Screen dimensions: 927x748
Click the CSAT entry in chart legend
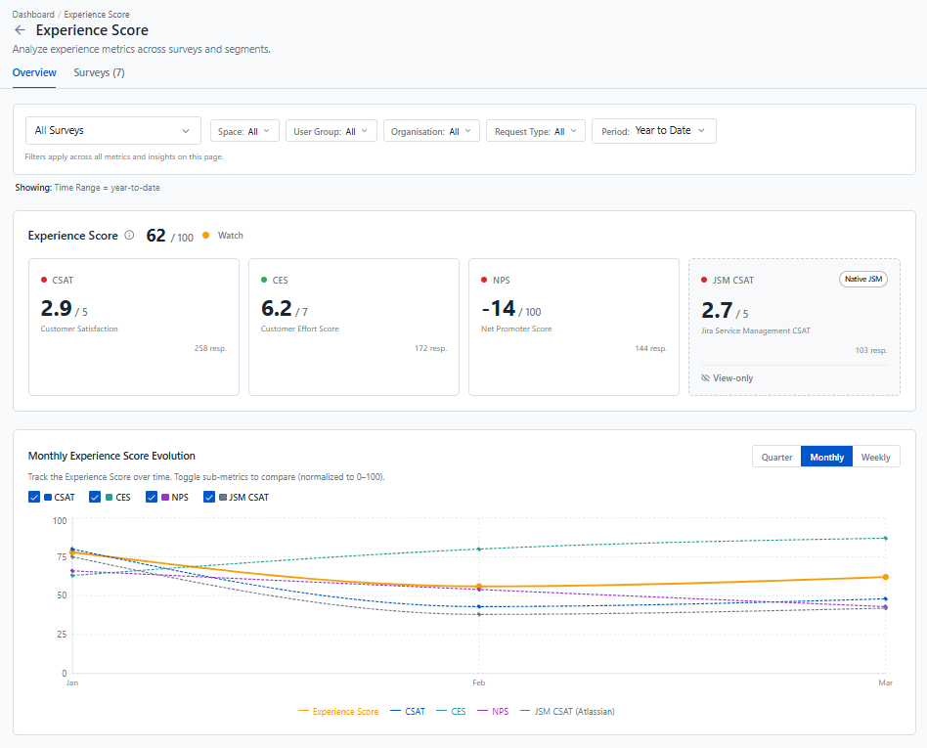408,712
